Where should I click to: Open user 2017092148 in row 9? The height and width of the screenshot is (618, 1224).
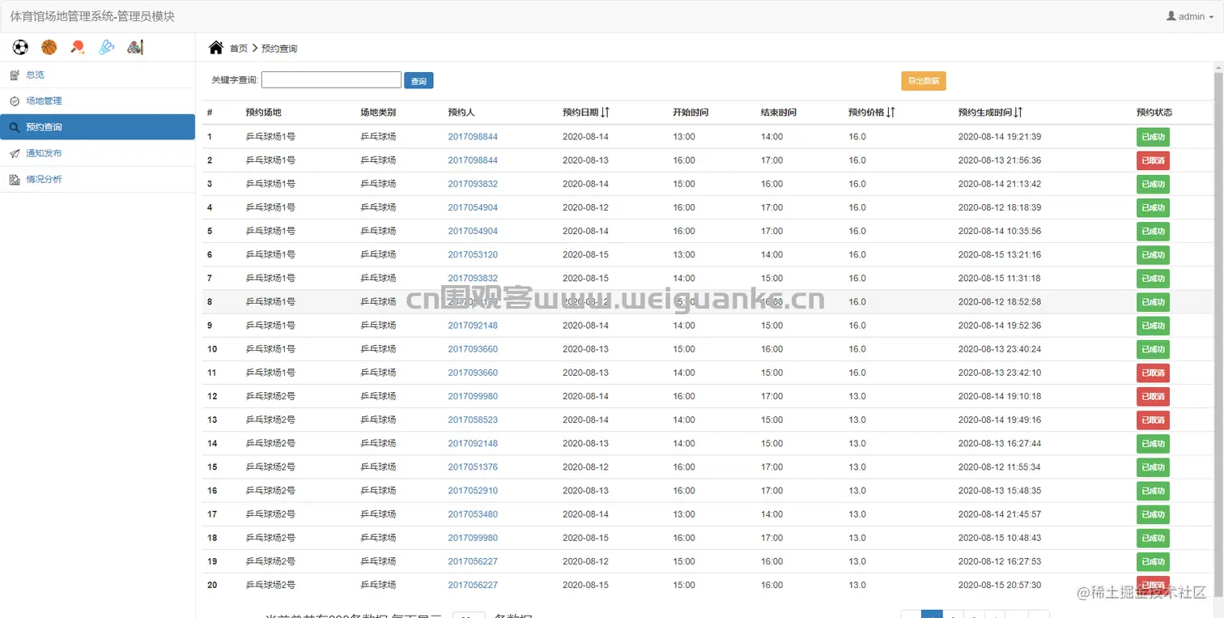[x=473, y=326]
